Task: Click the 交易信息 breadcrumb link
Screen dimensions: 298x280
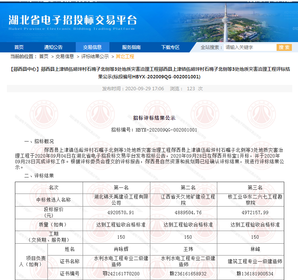Action: click(65, 57)
